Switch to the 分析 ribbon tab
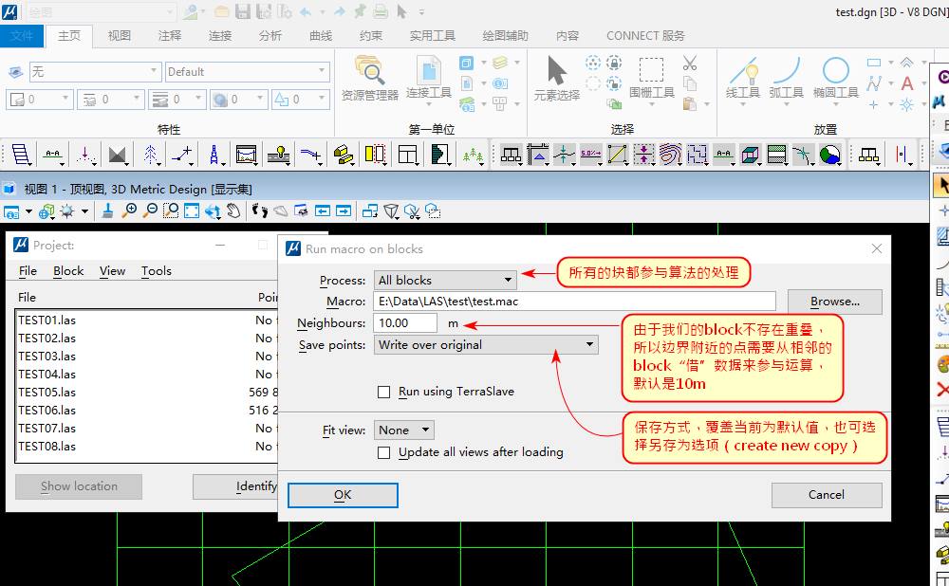This screenshot has width=949, height=586. (x=270, y=36)
